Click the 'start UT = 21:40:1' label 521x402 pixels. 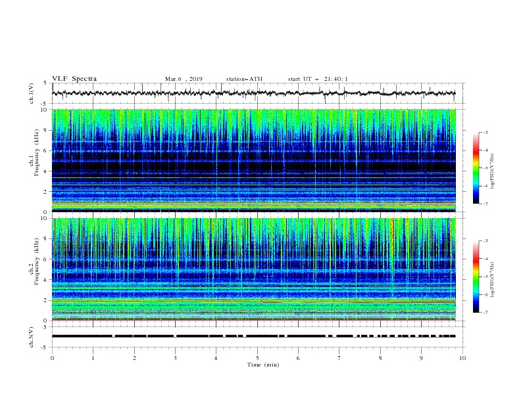(x=318, y=79)
